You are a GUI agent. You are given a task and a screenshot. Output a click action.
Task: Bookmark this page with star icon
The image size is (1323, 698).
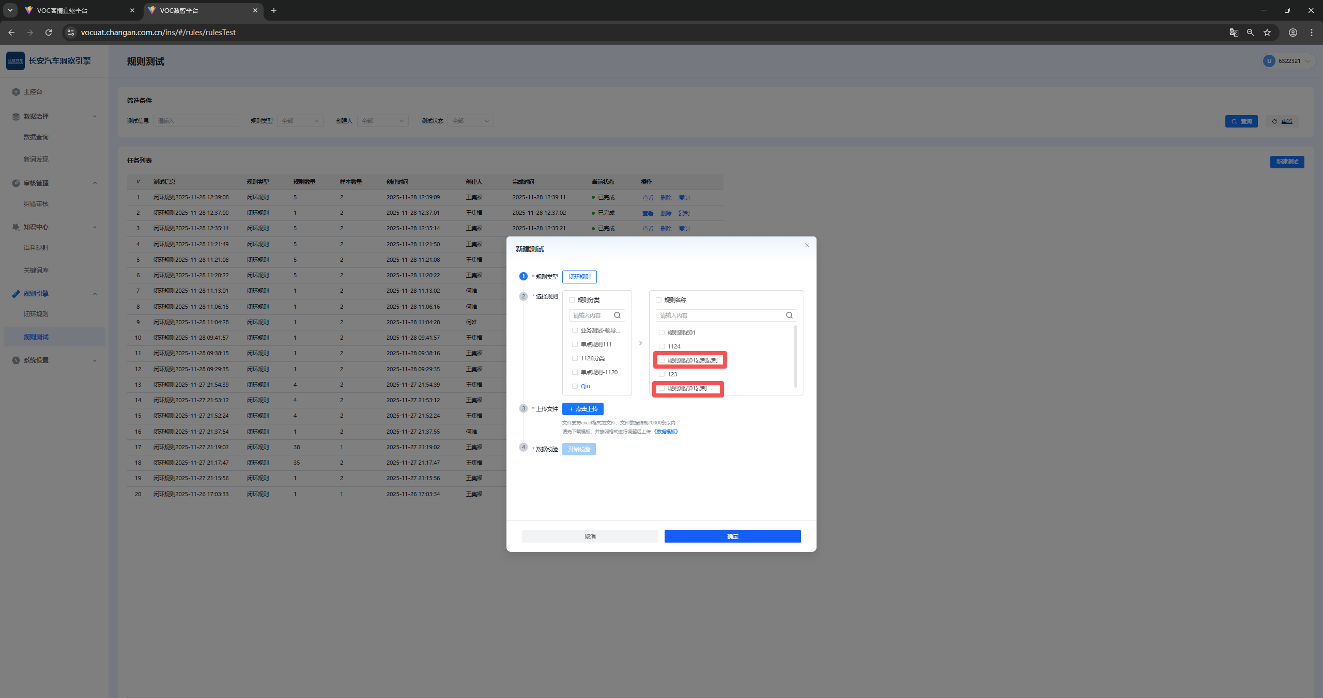tap(1267, 33)
